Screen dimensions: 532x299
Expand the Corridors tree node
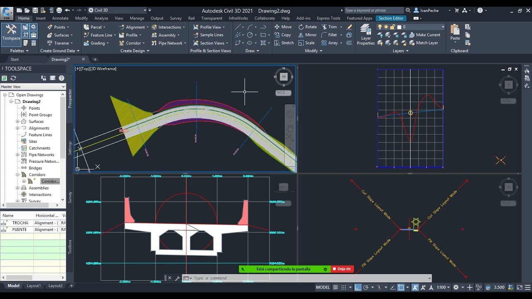pos(18,175)
